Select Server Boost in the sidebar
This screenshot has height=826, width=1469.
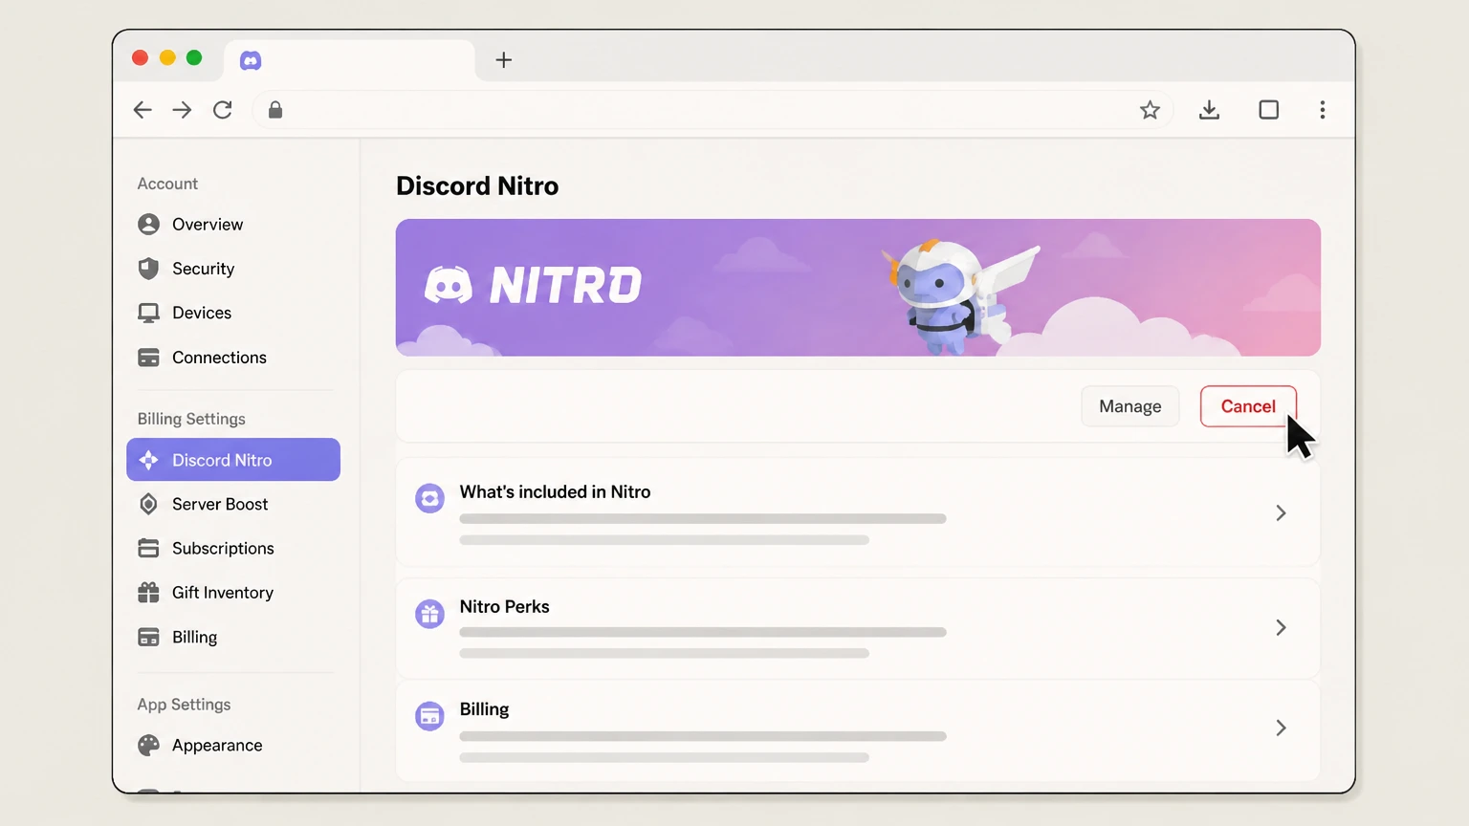[x=233, y=504]
